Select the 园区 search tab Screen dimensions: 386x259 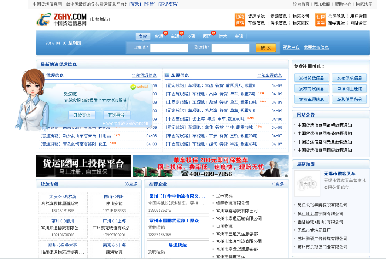tap(207, 36)
